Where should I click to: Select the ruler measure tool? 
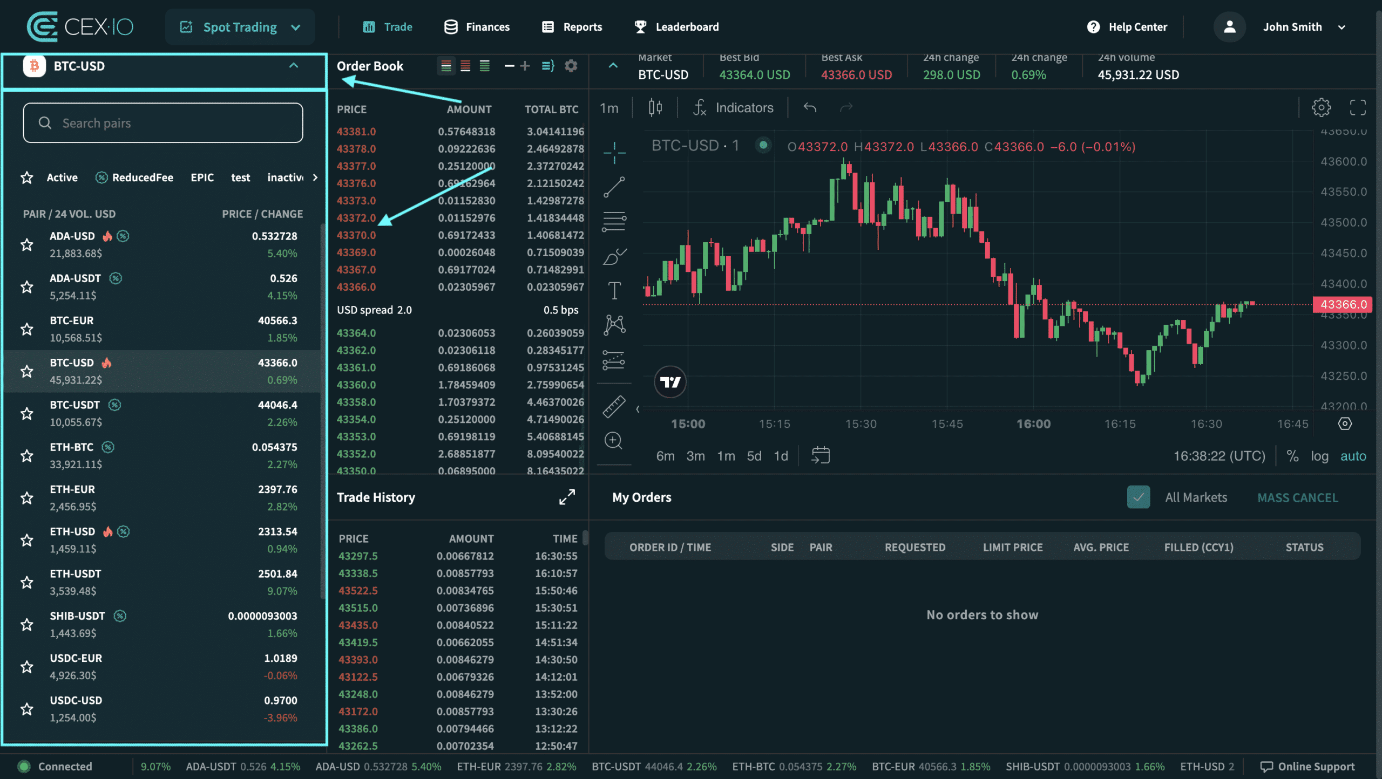pos(614,407)
